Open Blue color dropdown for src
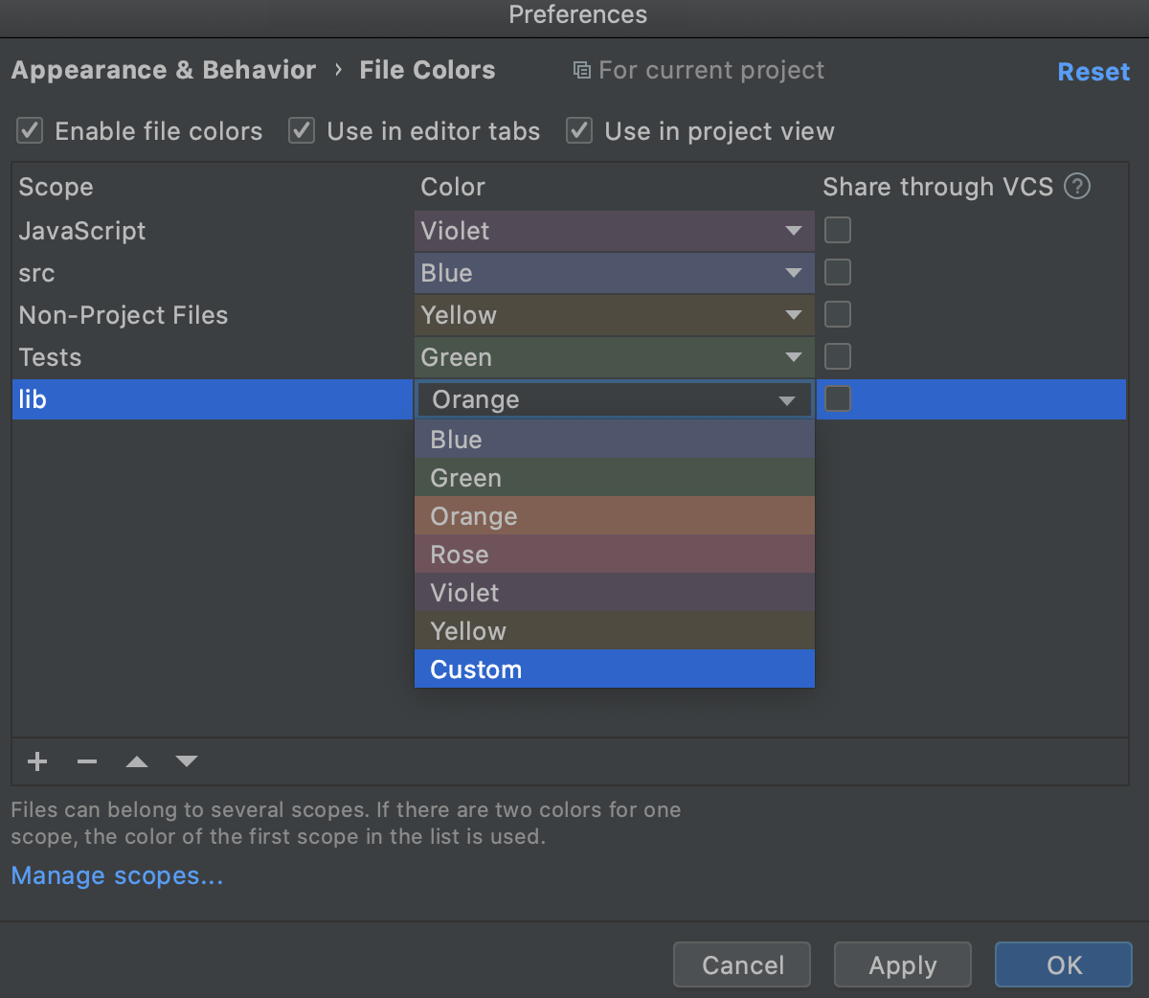This screenshot has height=998, width=1149. pyautogui.click(x=615, y=273)
